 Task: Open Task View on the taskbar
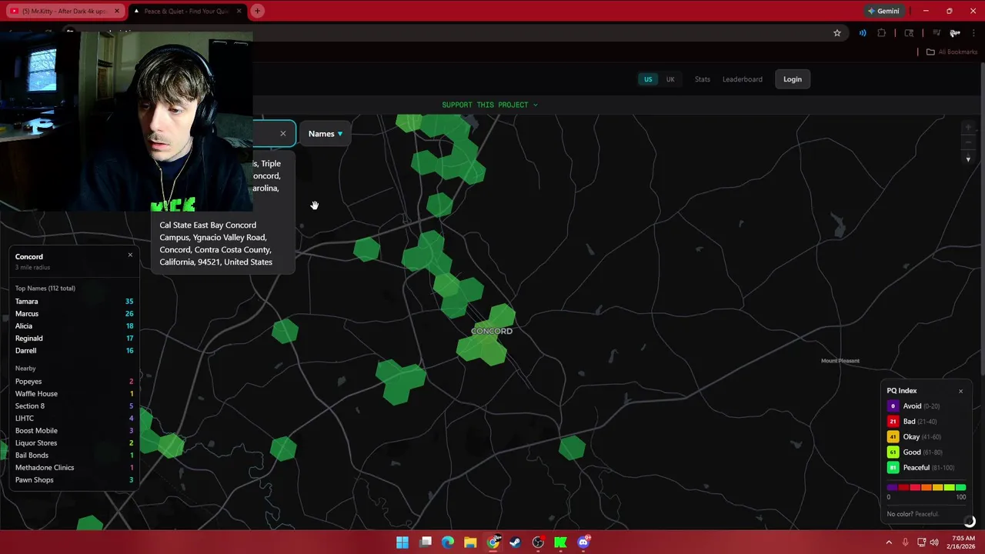(426, 542)
